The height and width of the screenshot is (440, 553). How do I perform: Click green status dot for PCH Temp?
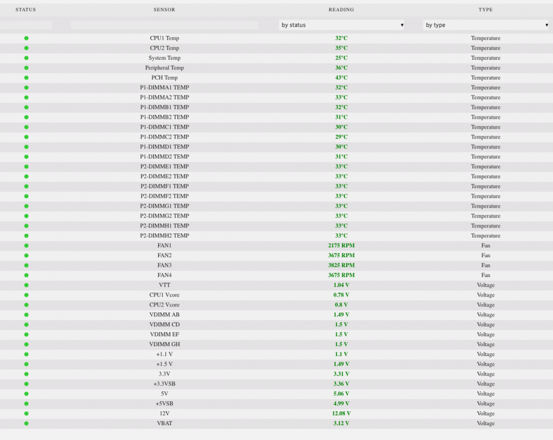pyautogui.click(x=26, y=77)
